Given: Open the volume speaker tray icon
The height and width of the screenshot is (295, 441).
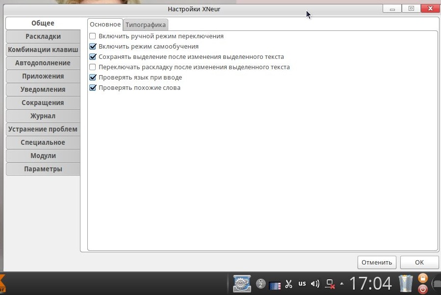Looking at the screenshot, I should coord(315,284).
